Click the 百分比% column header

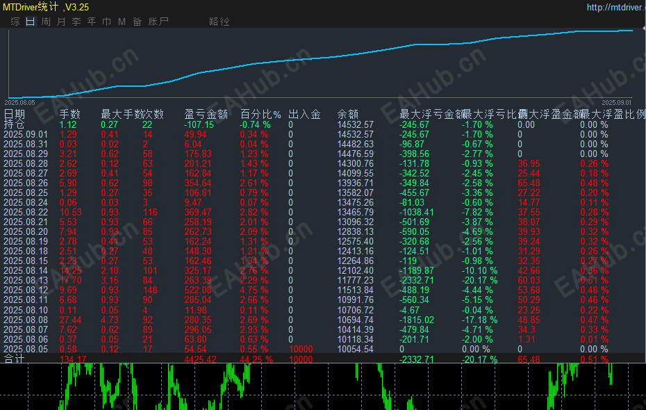click(x=260, y=114)
